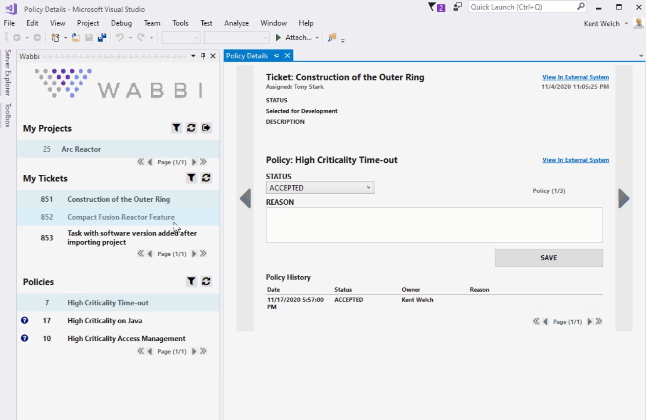Open New Project dropdown arrow
The image size is (646, 420).
pos(66,38)
